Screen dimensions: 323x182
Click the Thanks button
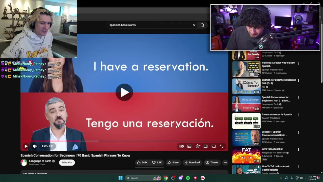tap(212, 163)
